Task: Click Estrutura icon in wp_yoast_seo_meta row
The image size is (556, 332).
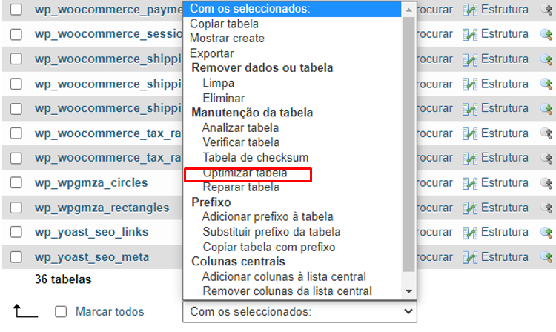Action: [x=470, y=257]
